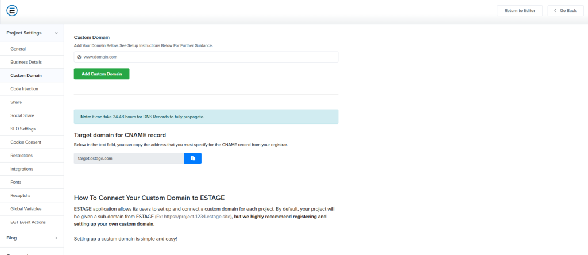The image size is (588, 255).
Task: Select Custom Domain in sidebar
Action: tap(32, 75)
